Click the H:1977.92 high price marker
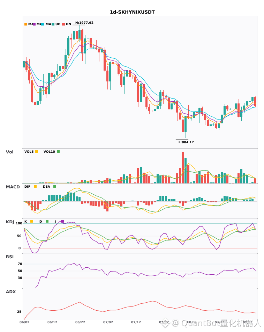 pos(84,23)
